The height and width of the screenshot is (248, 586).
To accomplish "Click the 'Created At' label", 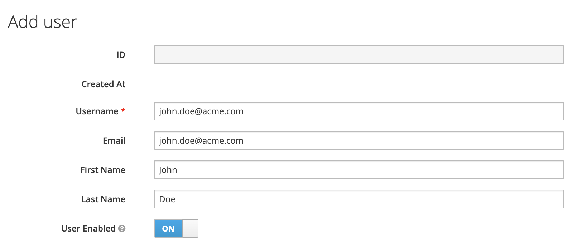I will click(103, 84).
